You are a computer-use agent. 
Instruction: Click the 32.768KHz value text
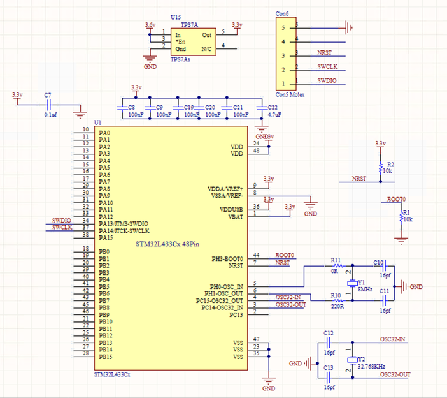click(371, 367)
